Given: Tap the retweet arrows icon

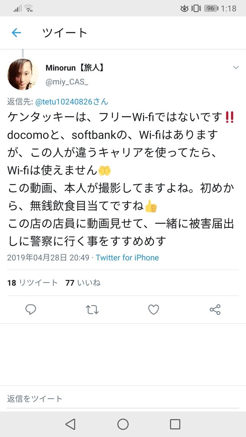Looking at the screenshot, I should pos(92,310).
